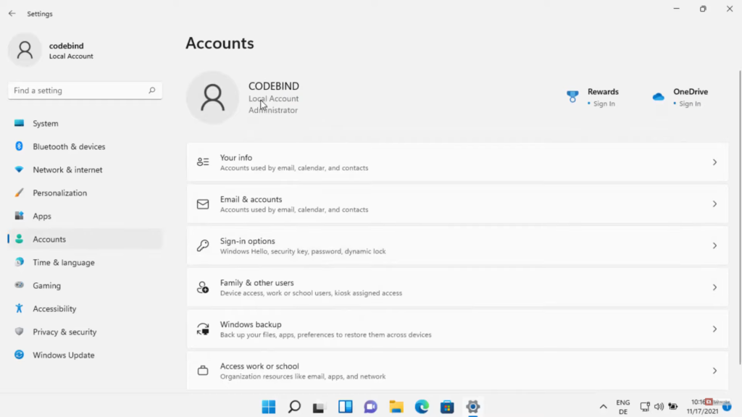This screenshot has height=417, width=742.
Task: Click the Family & other users icon
Action: (203, 287)
